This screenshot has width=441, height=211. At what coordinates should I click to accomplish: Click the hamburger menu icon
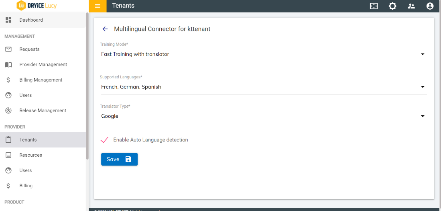coord(98,6)
